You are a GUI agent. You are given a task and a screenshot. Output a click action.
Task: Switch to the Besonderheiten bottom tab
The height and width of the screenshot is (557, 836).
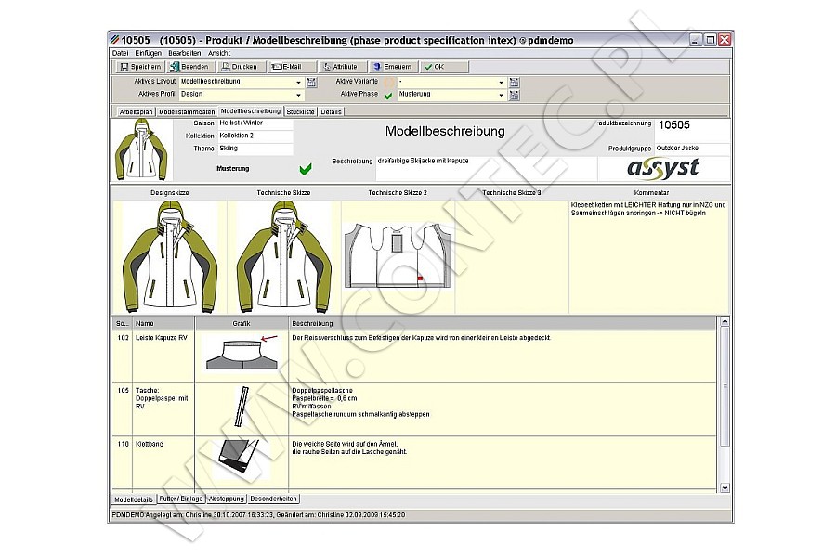click(273, 499)
